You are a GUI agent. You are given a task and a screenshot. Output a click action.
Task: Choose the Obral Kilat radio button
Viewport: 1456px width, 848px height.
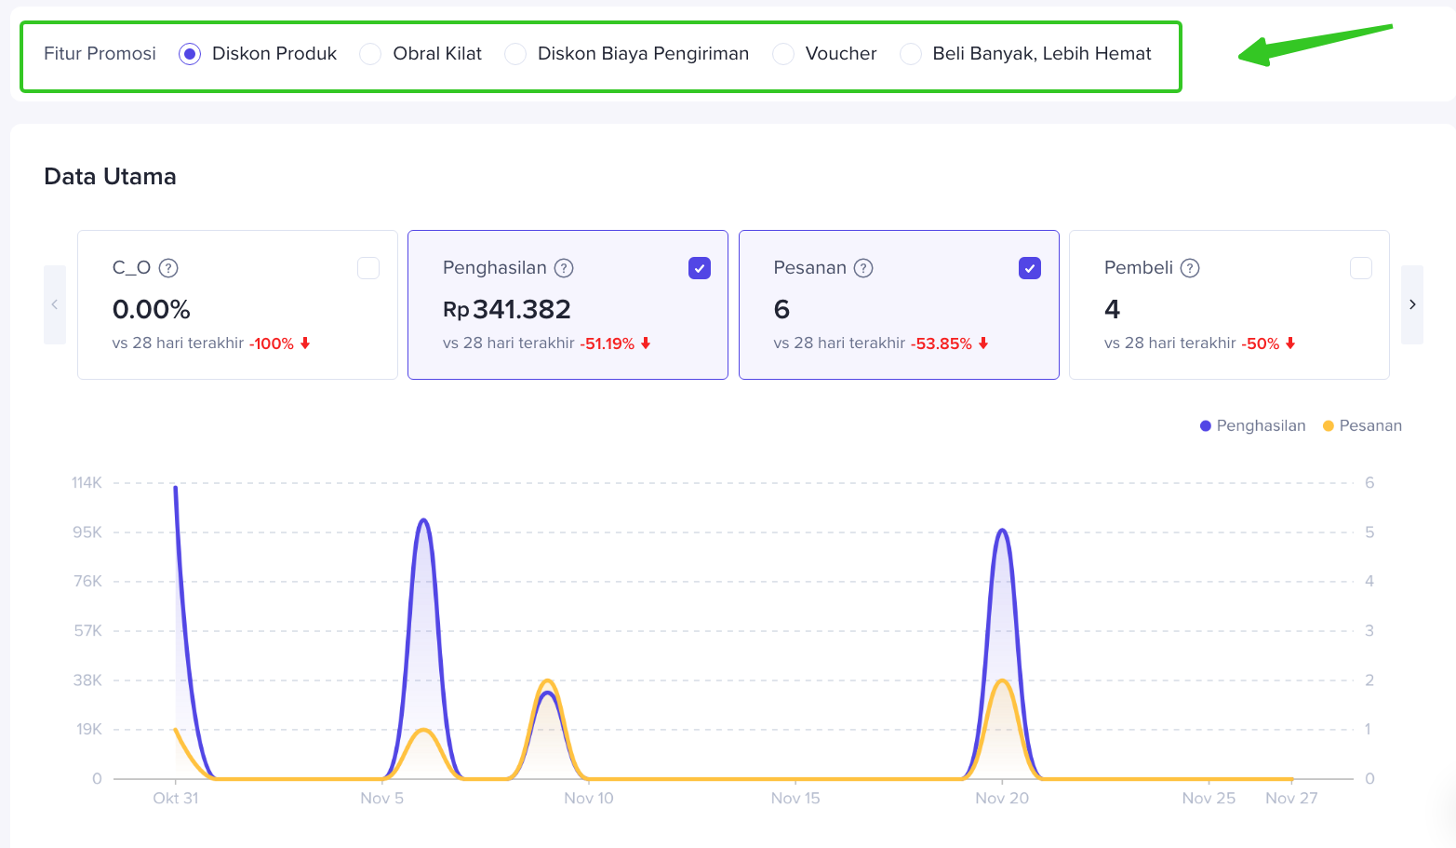tap(370, 54)
